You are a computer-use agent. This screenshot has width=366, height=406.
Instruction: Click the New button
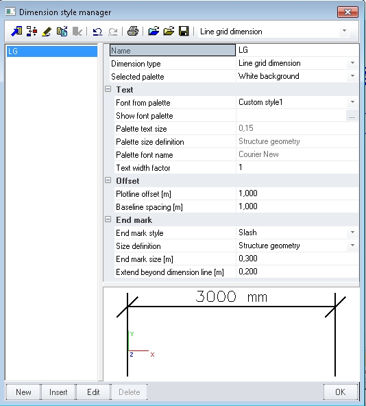coord(23,392)
